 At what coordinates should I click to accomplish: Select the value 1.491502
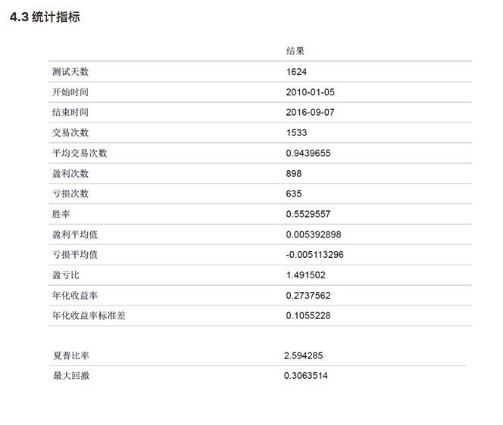point(306,275)
